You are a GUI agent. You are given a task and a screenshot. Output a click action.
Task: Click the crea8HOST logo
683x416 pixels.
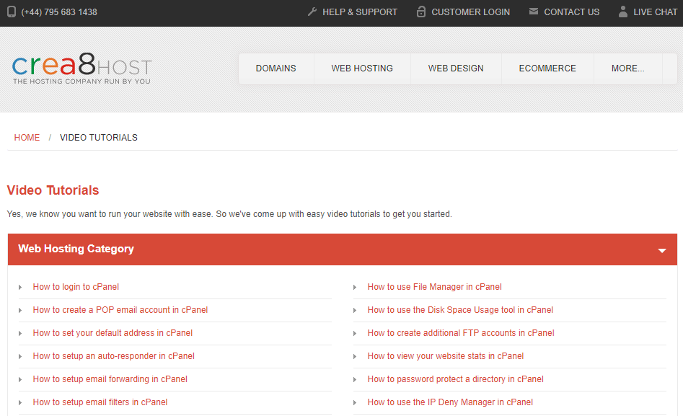click(82, 68)
